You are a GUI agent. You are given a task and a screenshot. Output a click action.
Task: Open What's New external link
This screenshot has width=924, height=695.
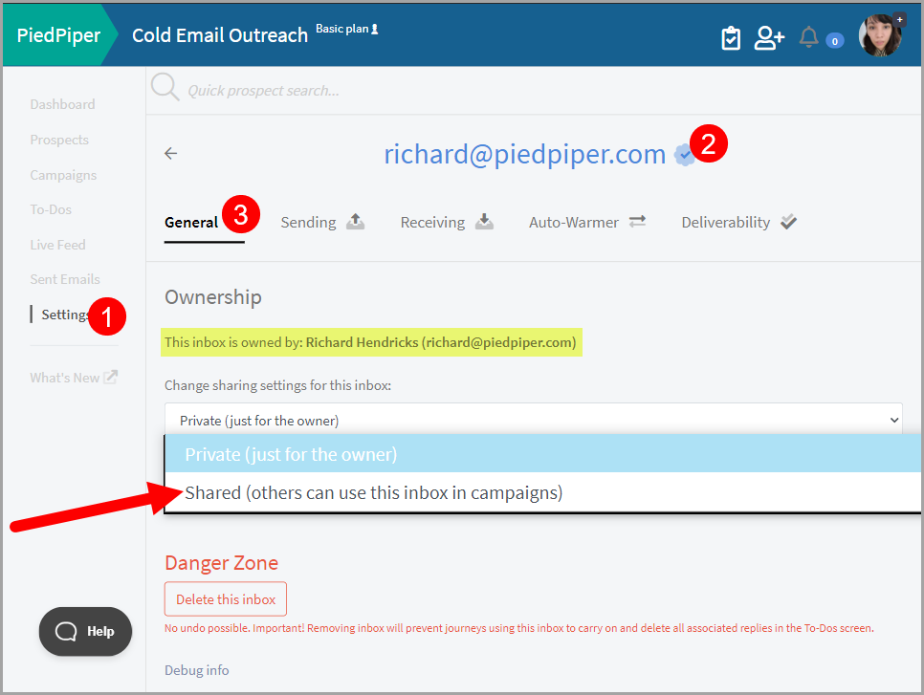tap(74, 378)
